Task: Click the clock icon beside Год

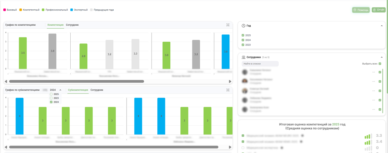Action: 243,26
